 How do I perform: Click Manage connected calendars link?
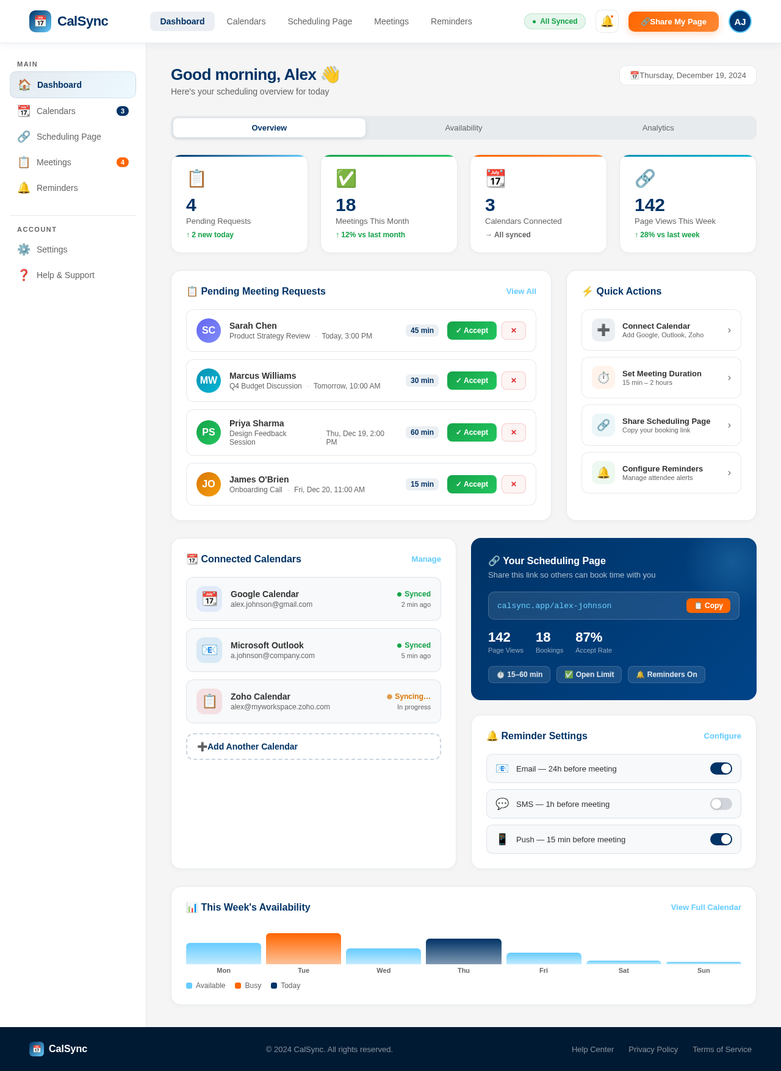[426, 559]
